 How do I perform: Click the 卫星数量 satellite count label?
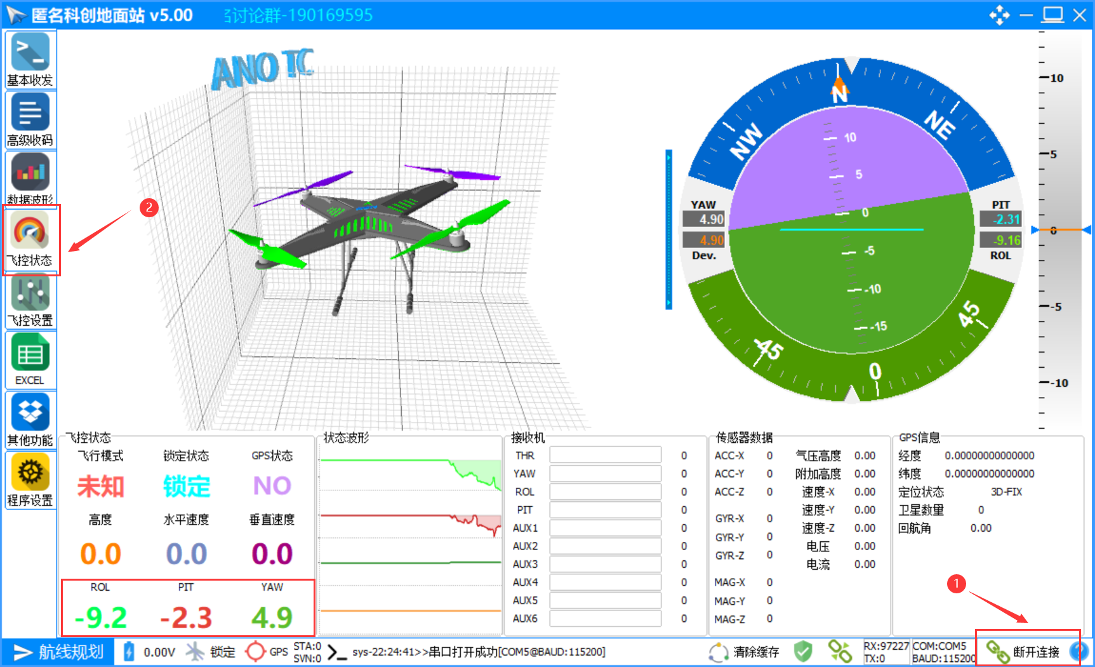[x=921, y=510]
